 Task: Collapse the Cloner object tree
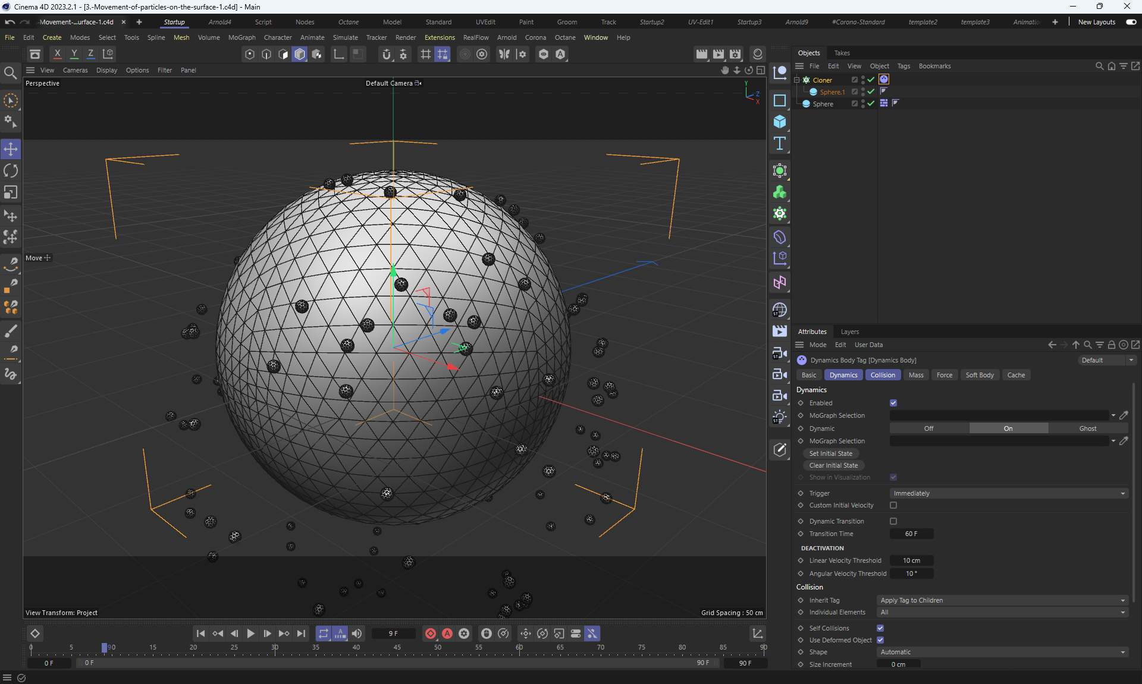(x=797, y=80)
